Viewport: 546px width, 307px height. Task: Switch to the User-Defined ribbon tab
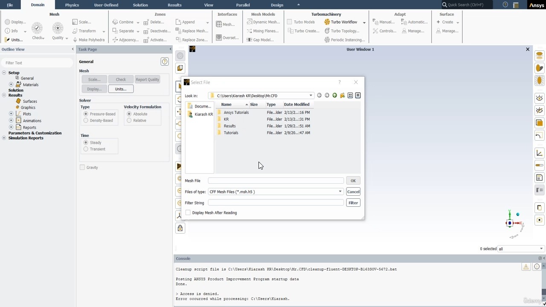(106, 5)
